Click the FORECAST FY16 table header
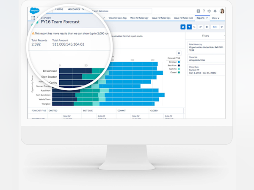 tap(39, 111)
